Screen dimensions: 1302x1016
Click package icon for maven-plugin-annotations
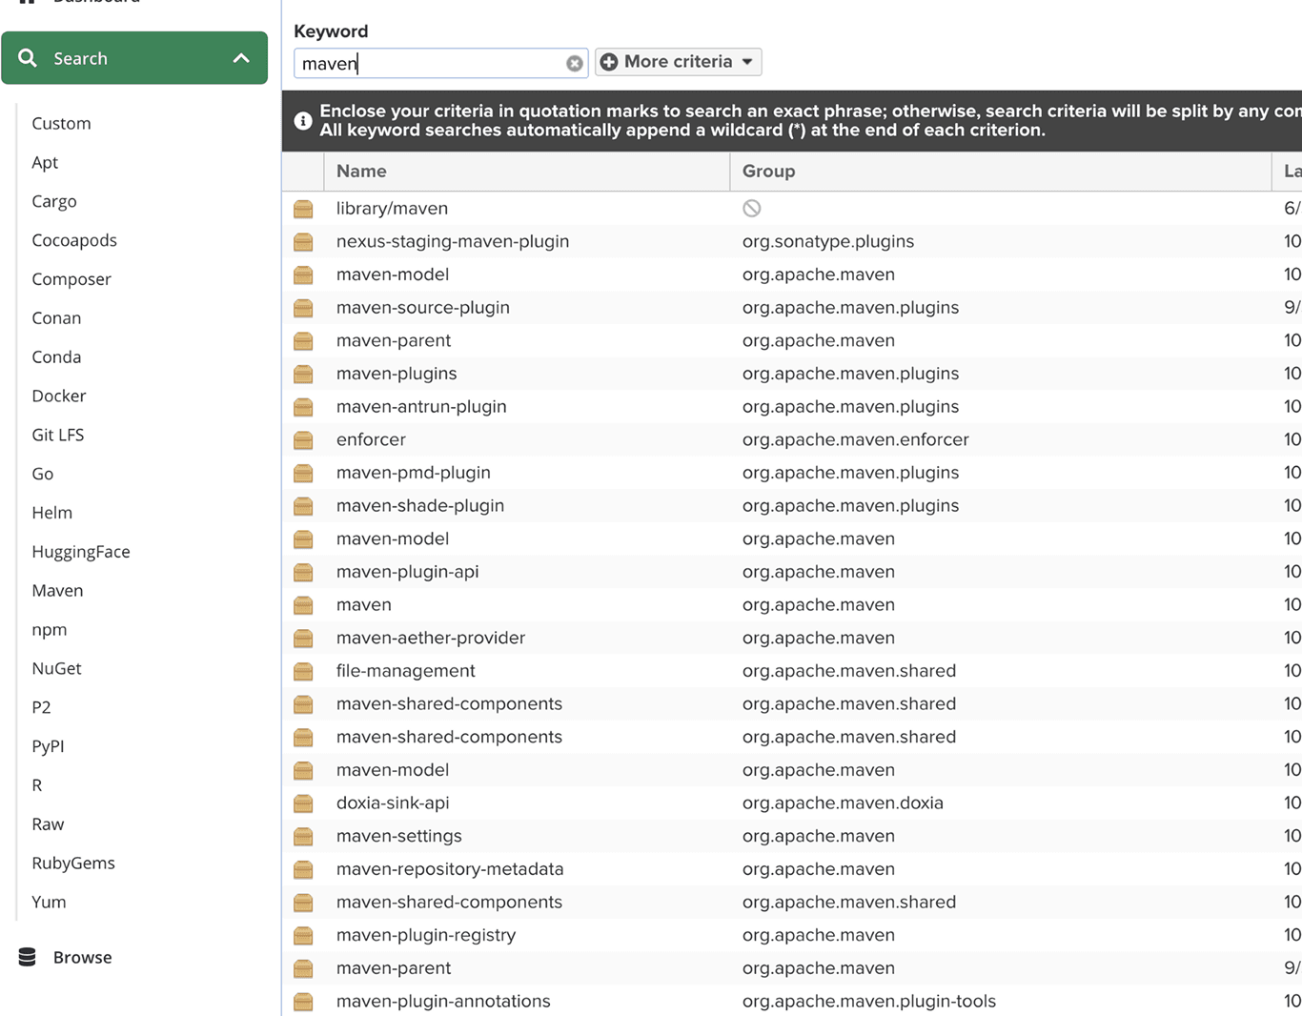pyautogui.click(x=303, y=1002)
